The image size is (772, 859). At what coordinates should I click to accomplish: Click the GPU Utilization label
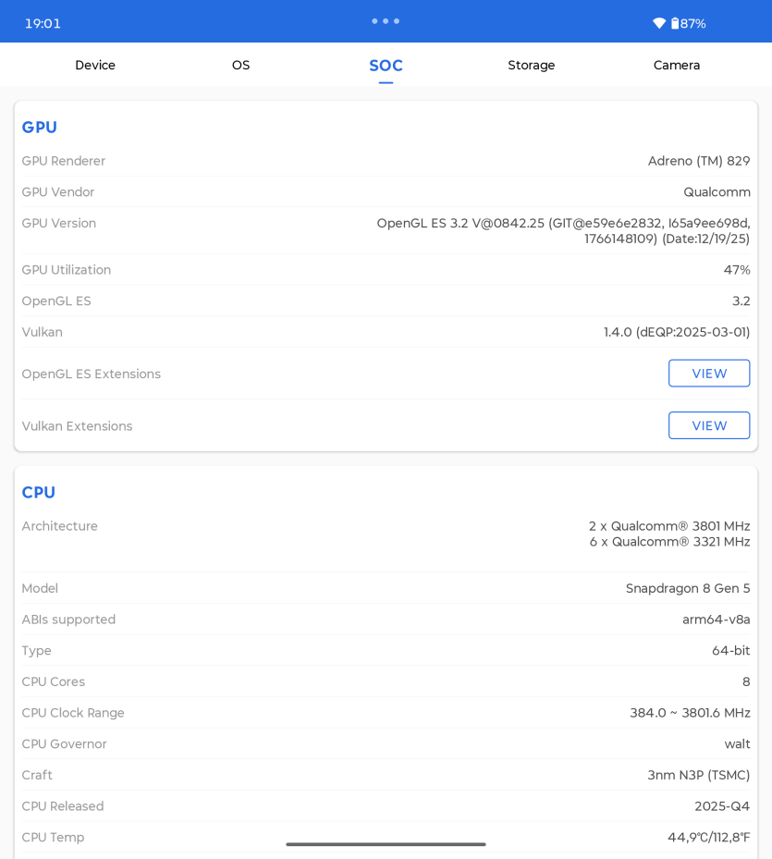tap(67, 270)
